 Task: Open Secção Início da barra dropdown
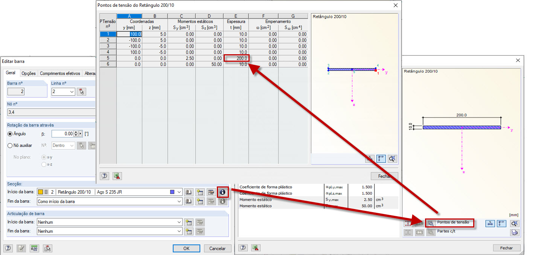tap(179, 192)
